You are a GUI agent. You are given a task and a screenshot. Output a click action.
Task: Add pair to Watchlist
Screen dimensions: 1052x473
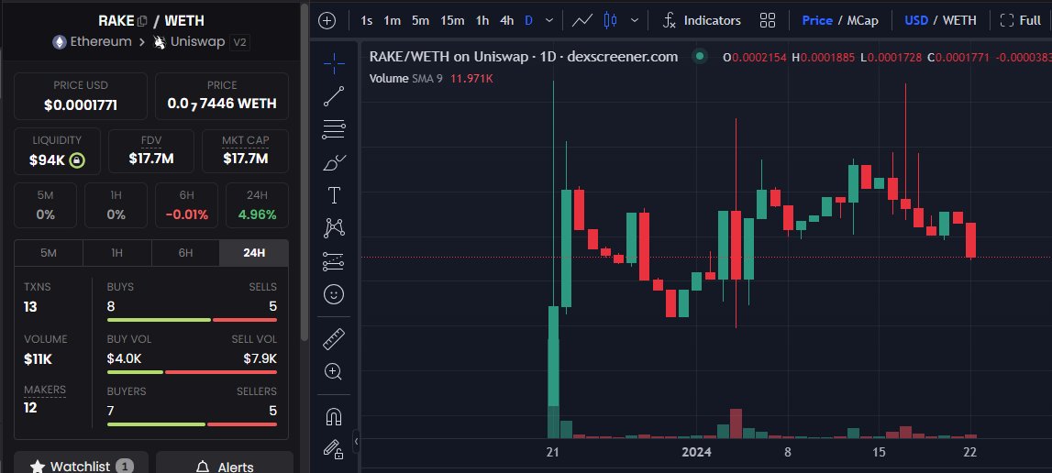click(x=82, y=464)
